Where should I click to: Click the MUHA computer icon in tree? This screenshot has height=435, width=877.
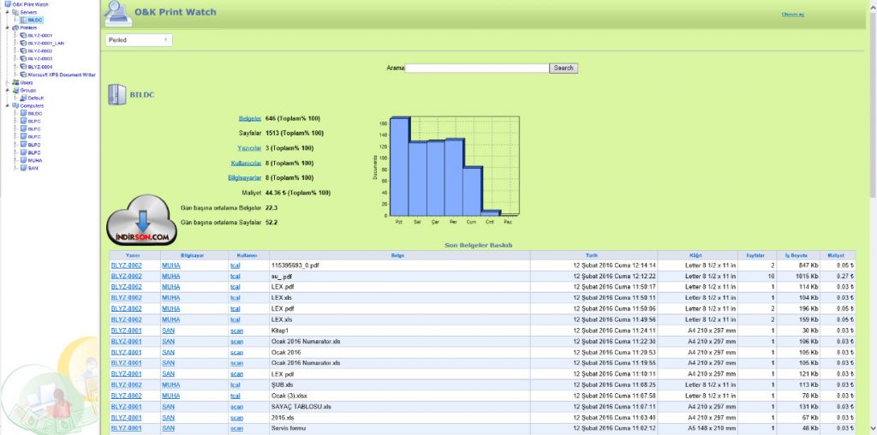pos(23,160)
